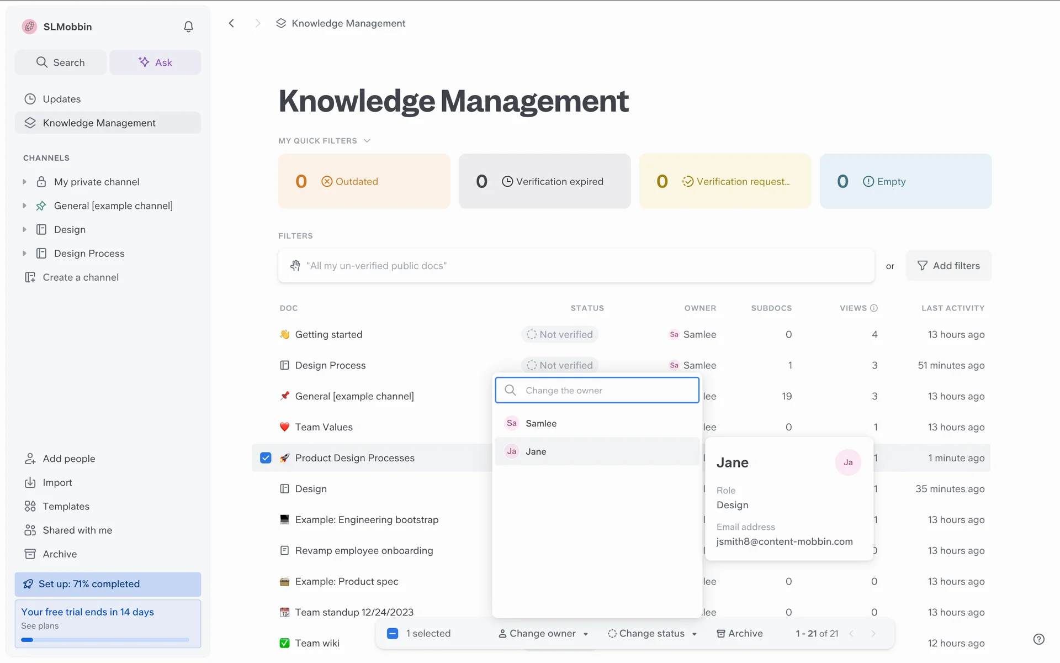Open the help question mark icon

coord(1038,639)
